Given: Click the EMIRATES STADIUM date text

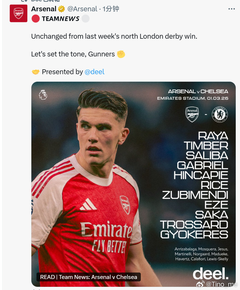Looking at the screenshot, I should pyautogui.click(x=193, y=98).
